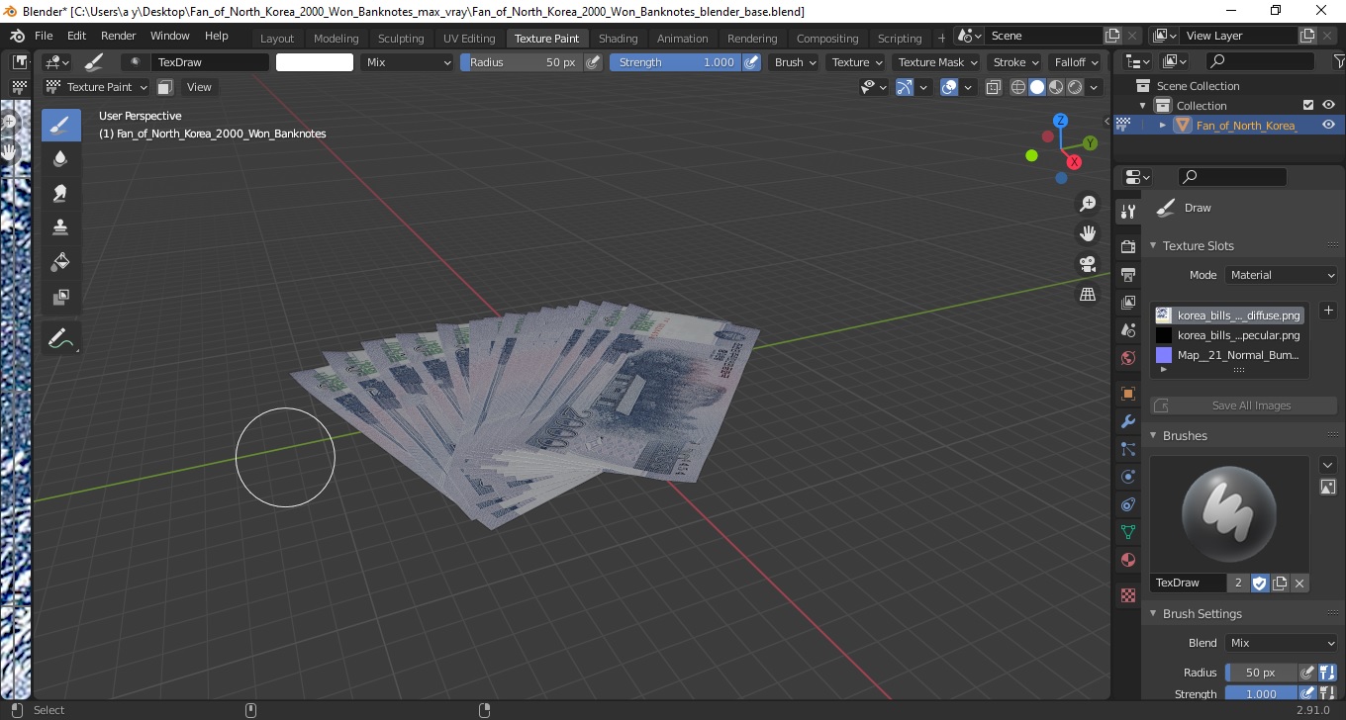The height and width of the screenshot is (720, 1346).
Task: Select the Smear tool
Action: [x=60, y=193]
